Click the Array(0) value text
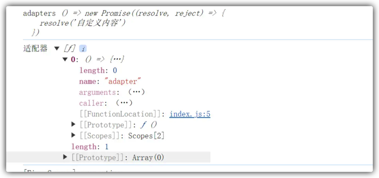The width and height of the screenshot is (379, 178). pos(148,157)
